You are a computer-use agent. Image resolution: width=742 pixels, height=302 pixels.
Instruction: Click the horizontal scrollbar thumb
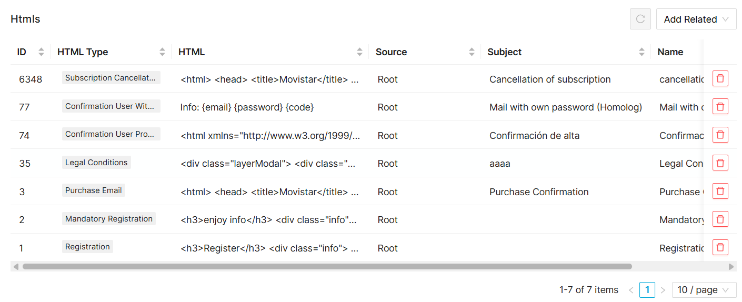tap(326, 267)
